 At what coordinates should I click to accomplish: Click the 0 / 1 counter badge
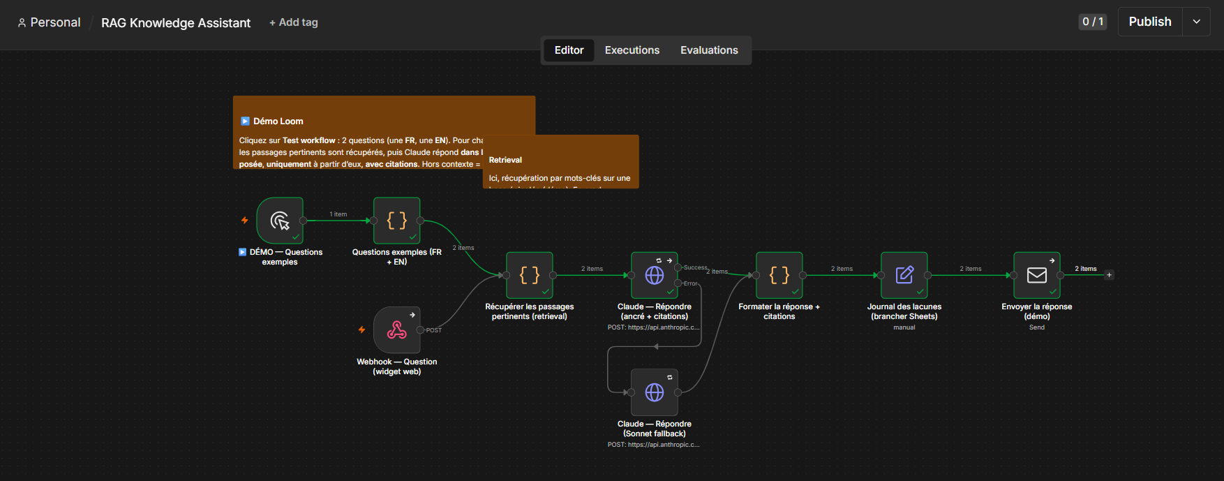click(x=1093, y=22)
